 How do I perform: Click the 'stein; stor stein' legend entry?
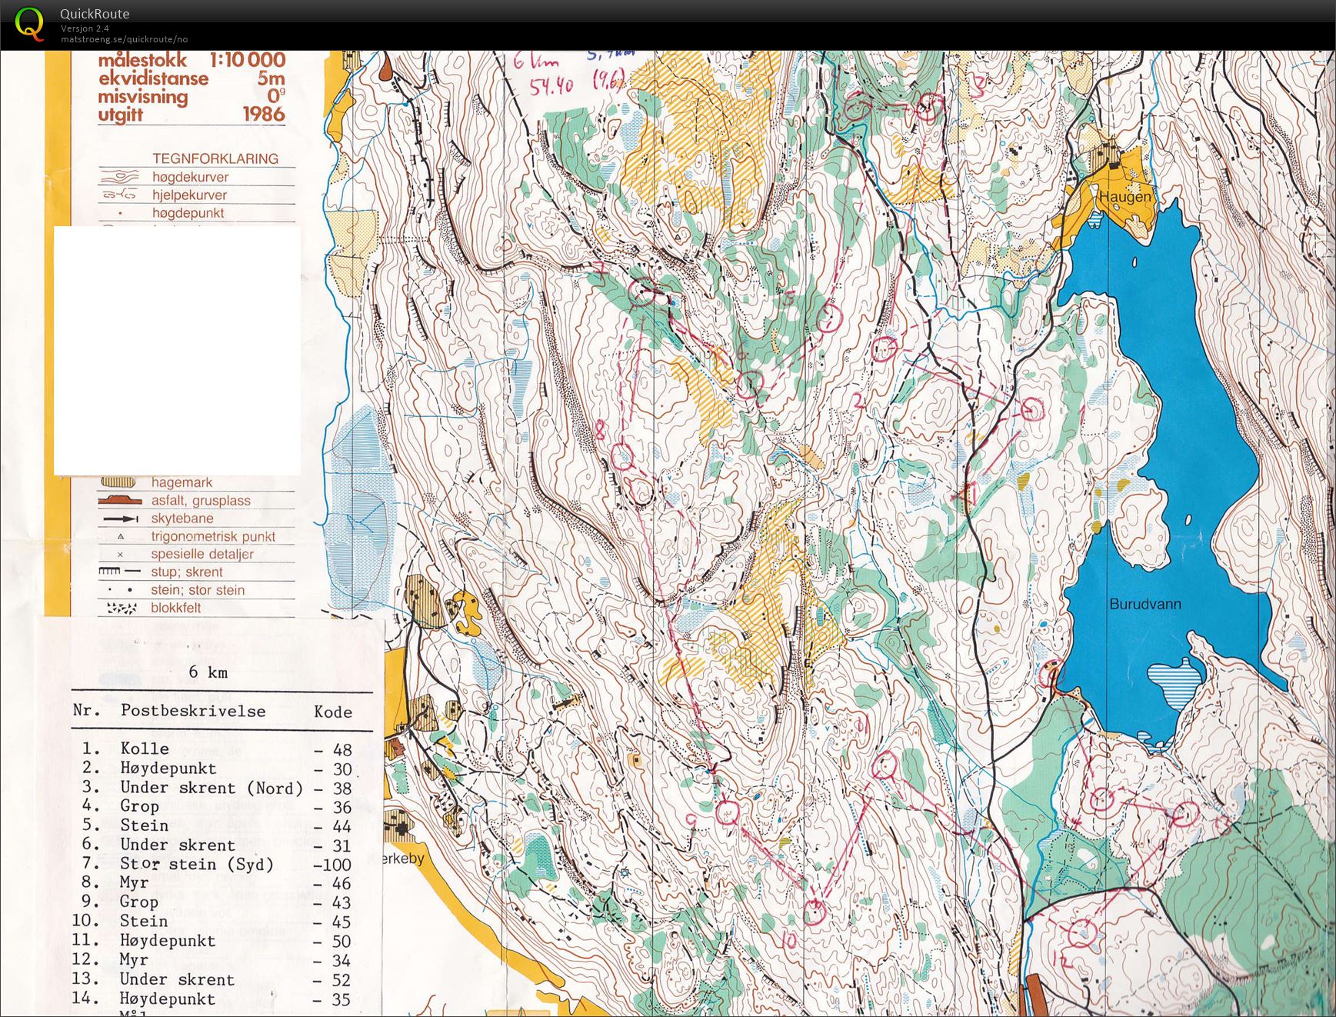coord(198,590)
